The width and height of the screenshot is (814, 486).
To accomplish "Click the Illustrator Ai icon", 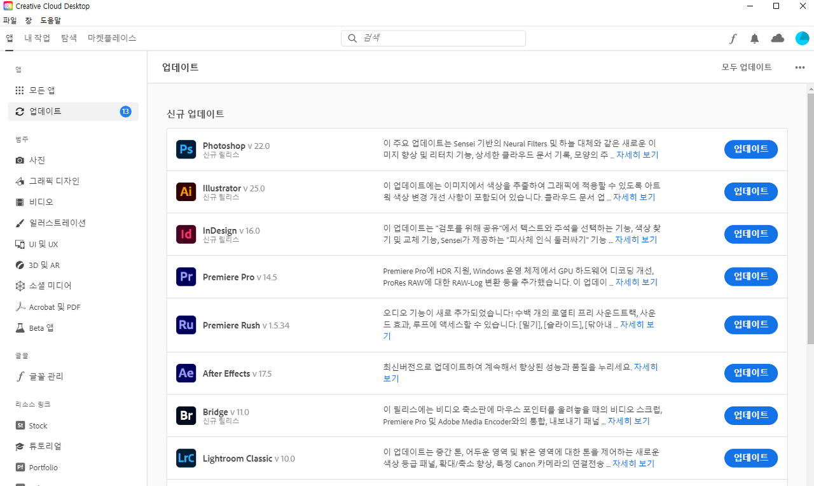I will pos(186,191).
